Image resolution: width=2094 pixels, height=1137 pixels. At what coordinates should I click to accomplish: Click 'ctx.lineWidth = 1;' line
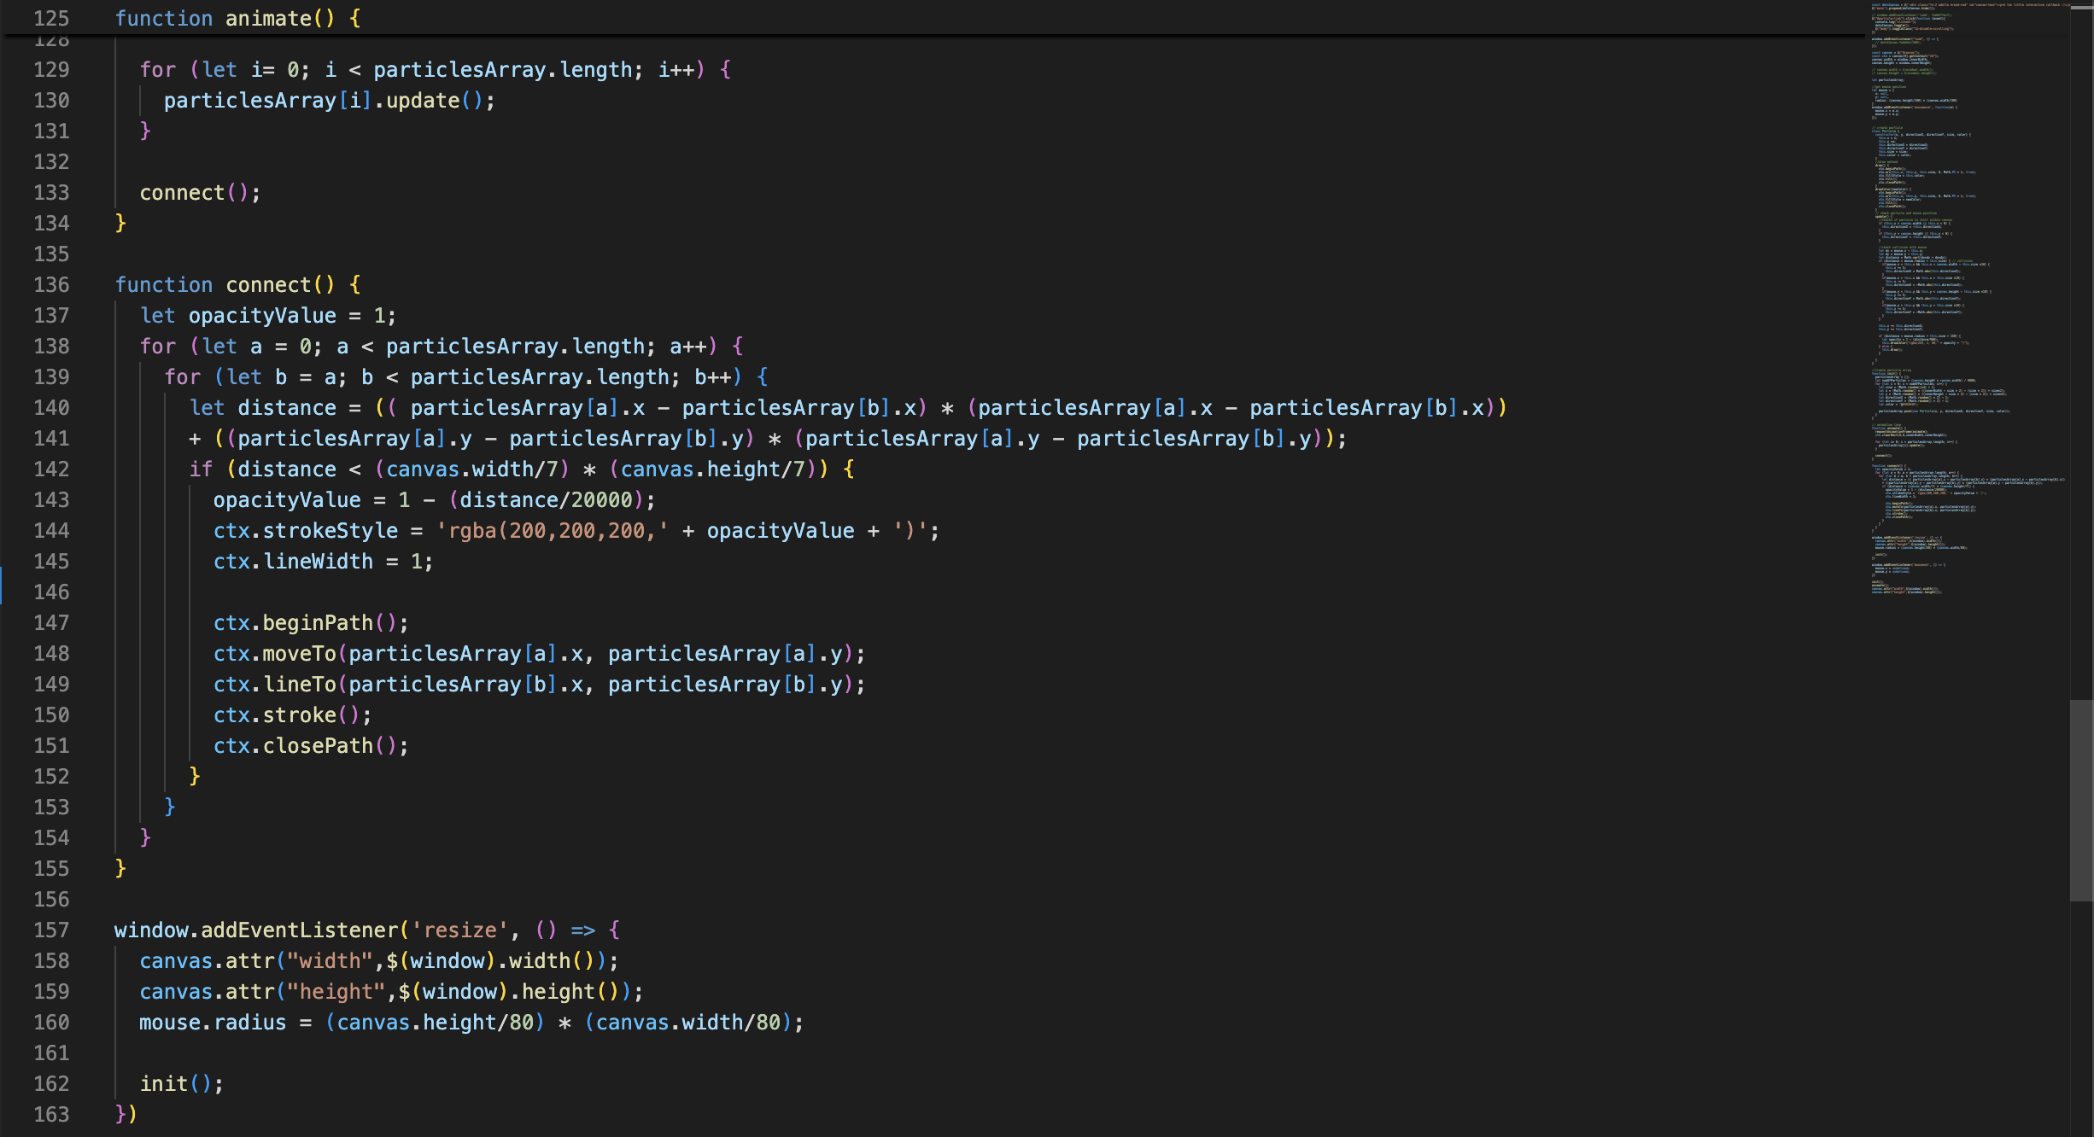[323, 562]
